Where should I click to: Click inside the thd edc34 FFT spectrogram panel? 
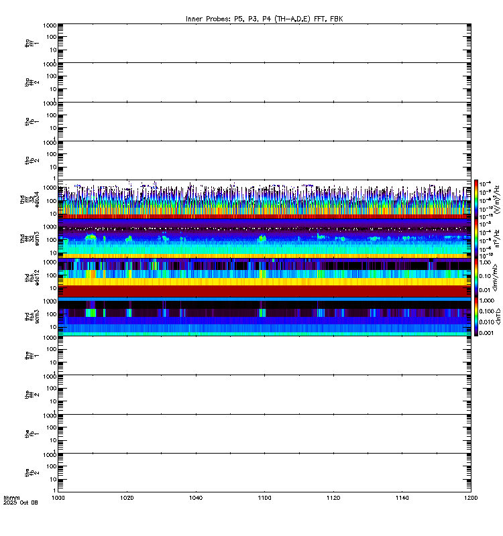tap(264, 199)
